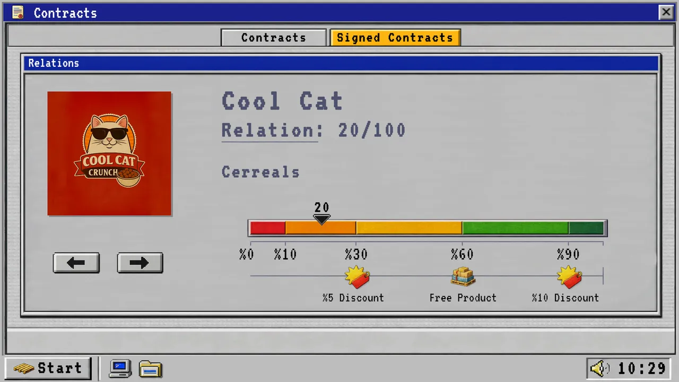The height and width of the screenshot is (382, 679).
Task: Click the %10 threshold label
Action: click(x=285, y=254)
